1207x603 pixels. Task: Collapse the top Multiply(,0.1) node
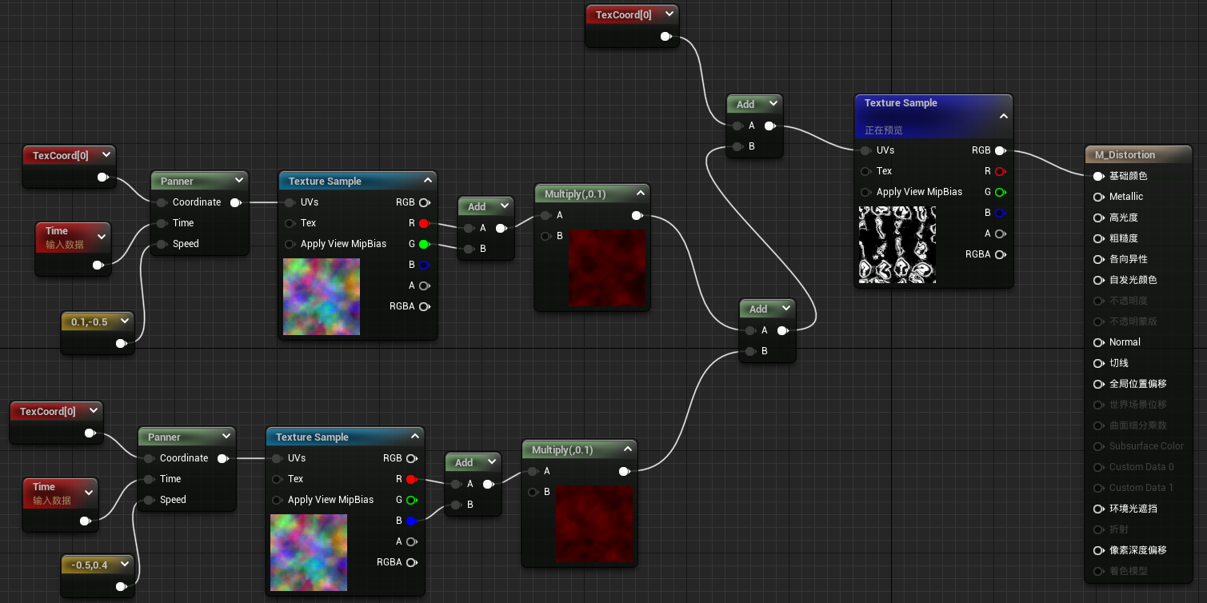click(640, 194)
